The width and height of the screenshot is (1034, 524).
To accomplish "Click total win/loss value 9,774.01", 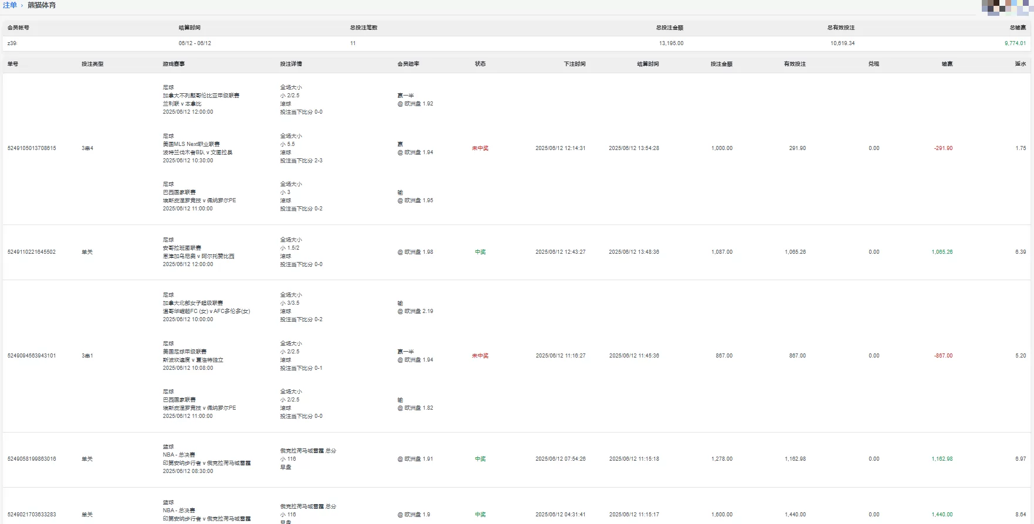I will [x=1015, y=43].
